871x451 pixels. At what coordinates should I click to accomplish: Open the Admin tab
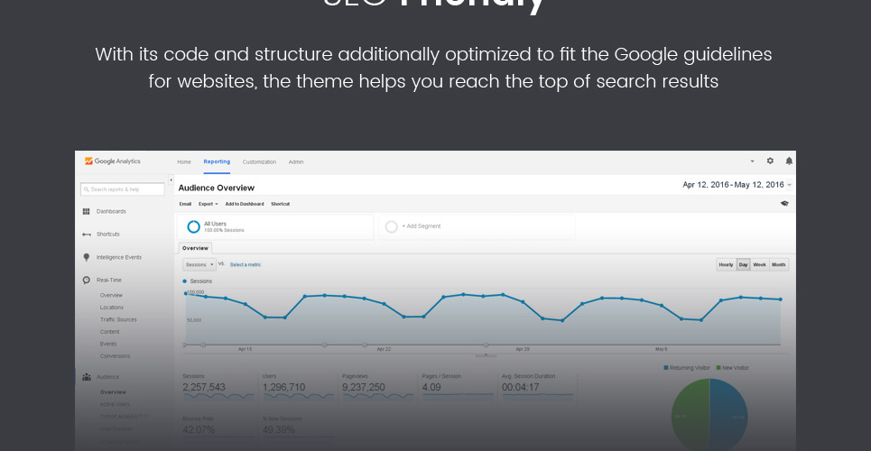[296, 162]
